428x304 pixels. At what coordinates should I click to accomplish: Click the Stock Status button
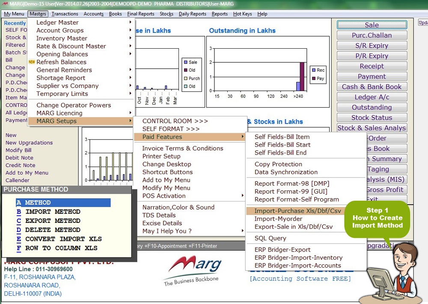click(x=372, y=117)
